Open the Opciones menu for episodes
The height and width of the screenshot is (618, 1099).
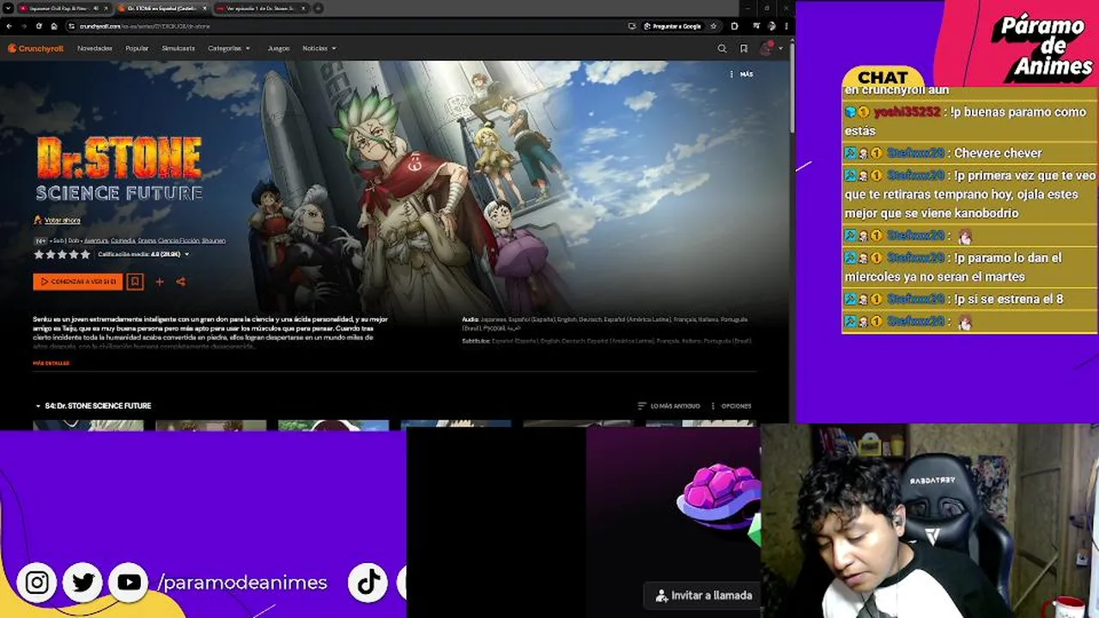coord(732,406)
